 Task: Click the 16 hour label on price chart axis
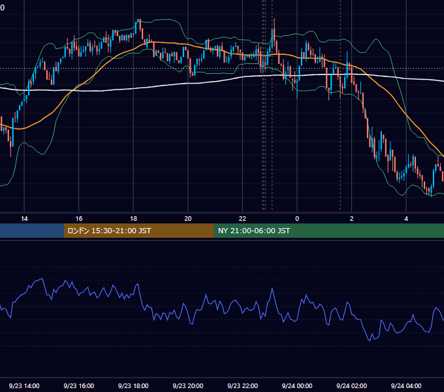point(79,218)
